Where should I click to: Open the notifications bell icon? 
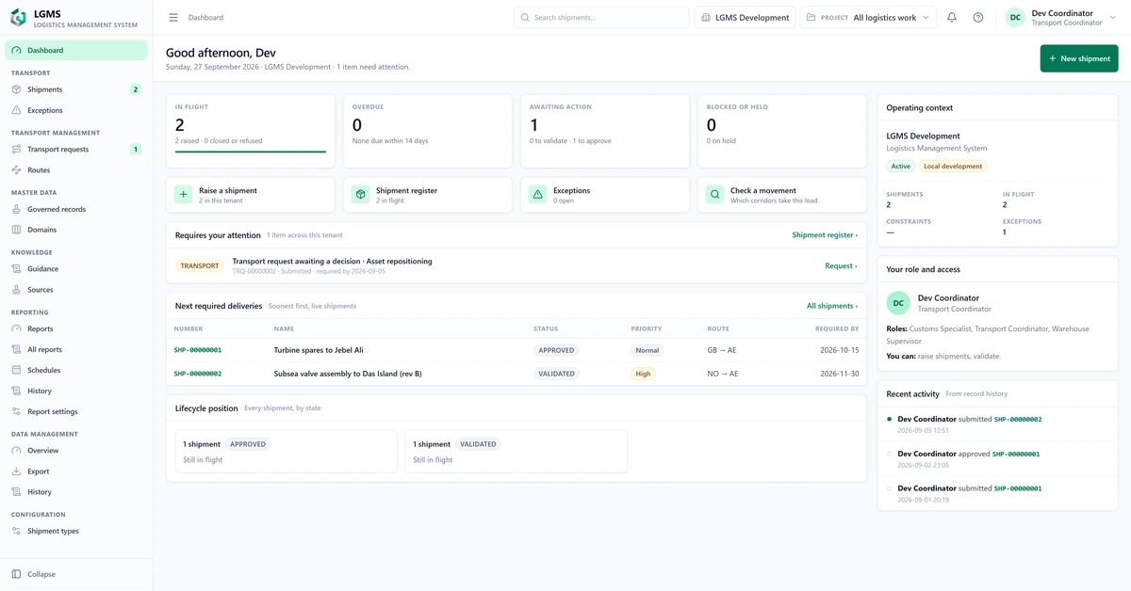click(952, 17)
